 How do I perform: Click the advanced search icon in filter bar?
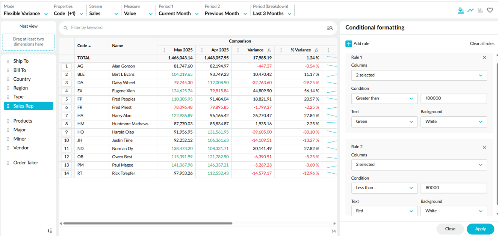[330, 28]
